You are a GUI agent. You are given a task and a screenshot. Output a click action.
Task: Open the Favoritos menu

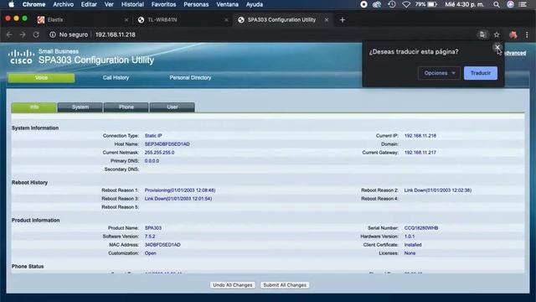tap(163, 4)
